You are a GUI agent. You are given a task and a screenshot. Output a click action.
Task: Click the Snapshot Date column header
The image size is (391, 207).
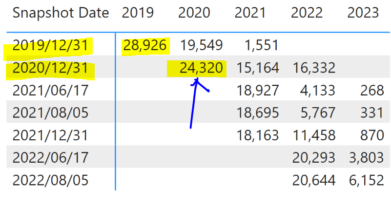(x=61, y=13)
